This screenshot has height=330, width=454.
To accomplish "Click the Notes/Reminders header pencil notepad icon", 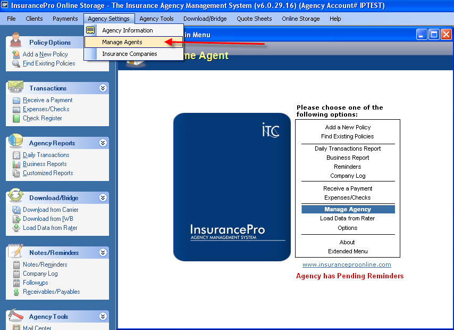I will (x=15, y=250).
